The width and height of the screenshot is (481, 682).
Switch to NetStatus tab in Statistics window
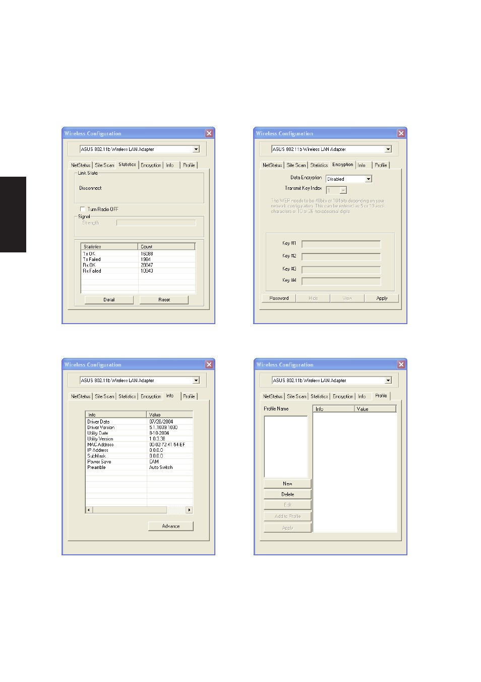(81, 165)
